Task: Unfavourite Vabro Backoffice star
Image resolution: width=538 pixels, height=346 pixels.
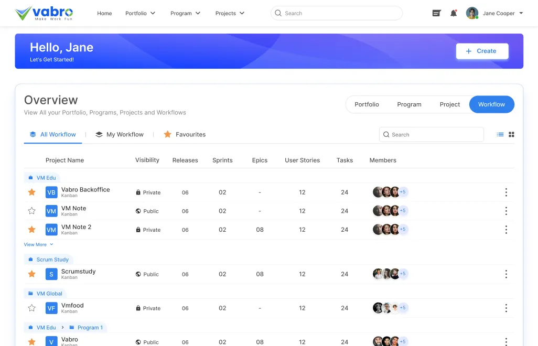Action: [31, 192]
